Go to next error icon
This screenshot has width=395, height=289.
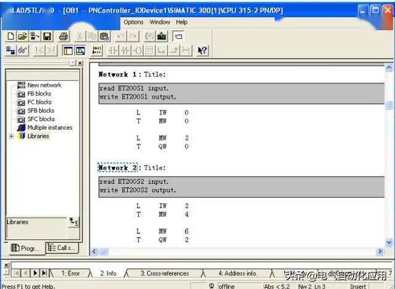51,51
